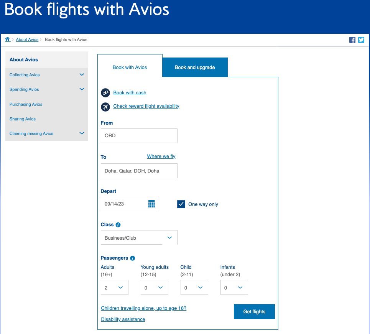Open Adults passenger count dropdown
Screen dimensions: 370x334
[x=114, y=288]
